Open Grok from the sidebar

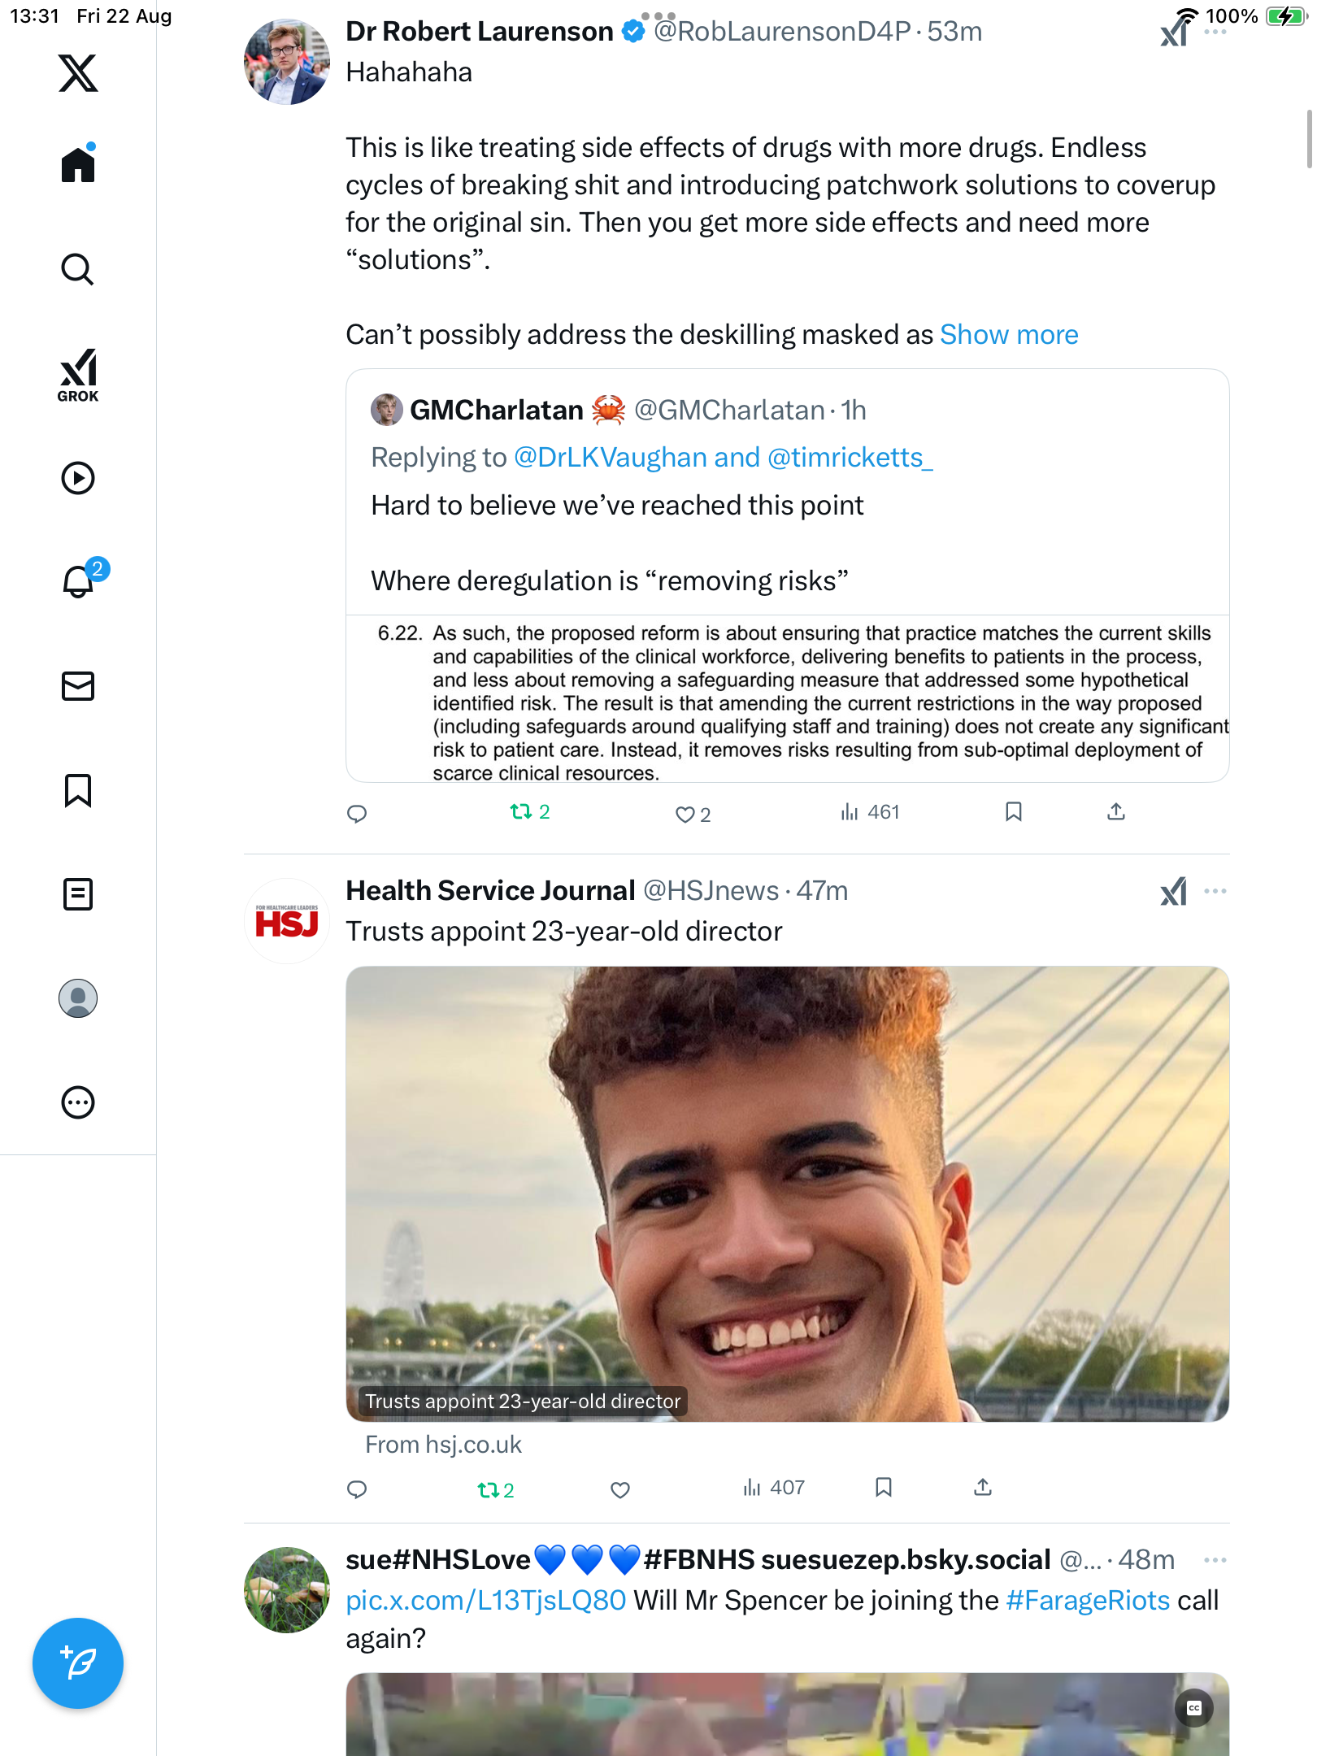78,375
